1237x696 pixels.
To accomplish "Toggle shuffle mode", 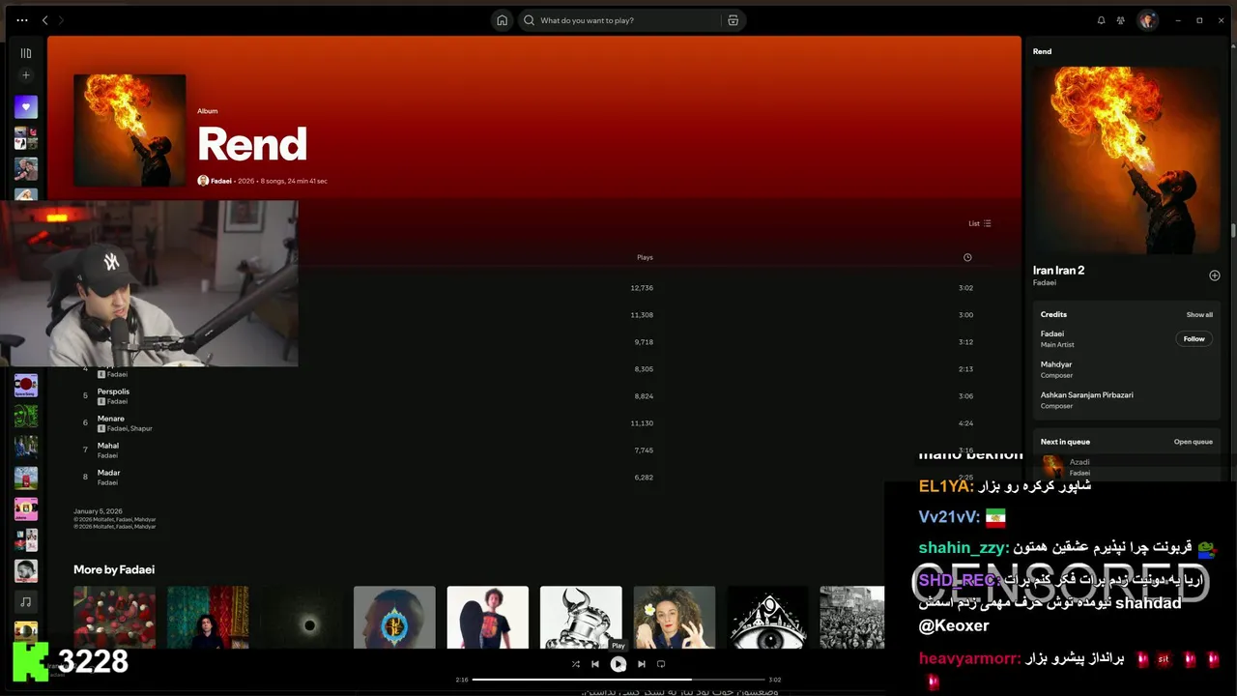I will (x=575, y=664).
